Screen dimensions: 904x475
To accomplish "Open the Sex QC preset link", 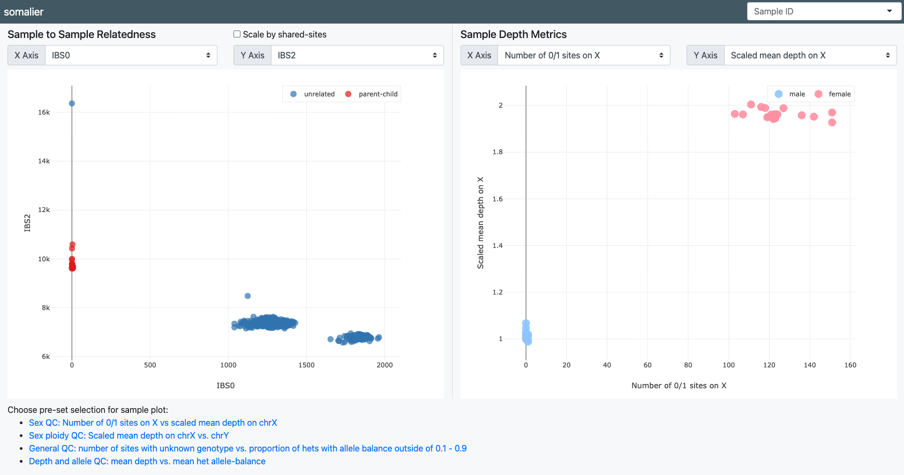I will (x=153, y=423).
